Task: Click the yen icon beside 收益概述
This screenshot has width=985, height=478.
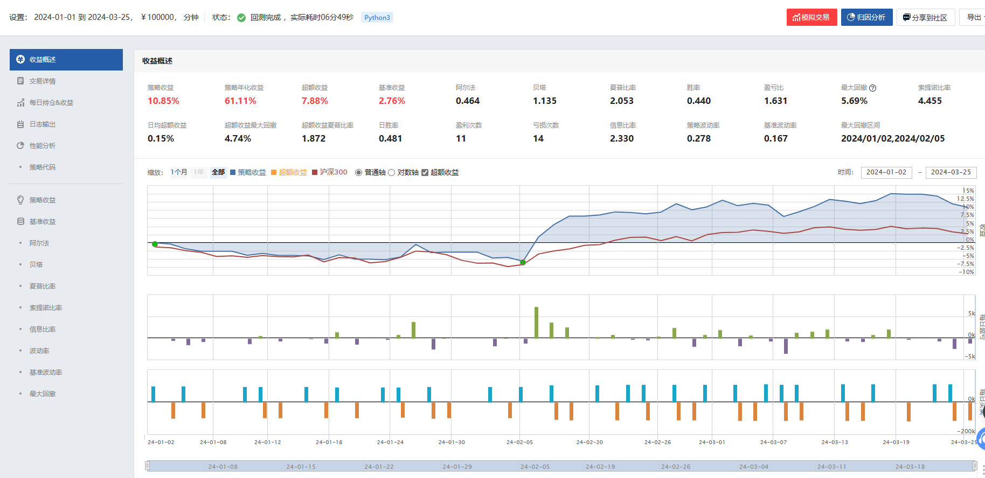Action: [20, 60]
